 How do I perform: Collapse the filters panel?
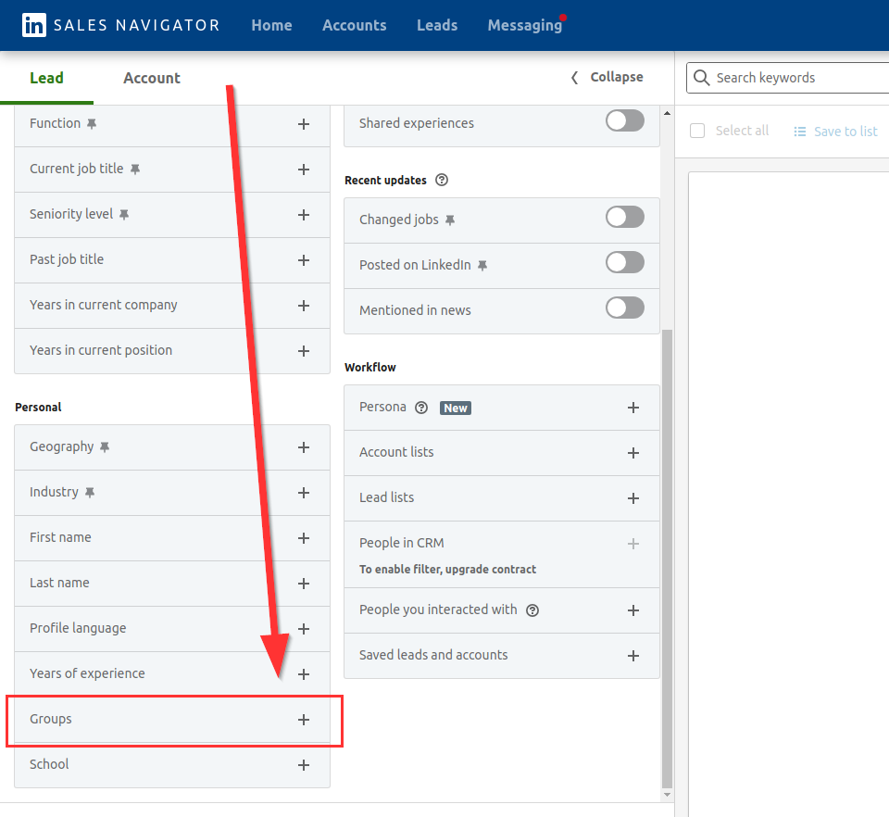607,77
